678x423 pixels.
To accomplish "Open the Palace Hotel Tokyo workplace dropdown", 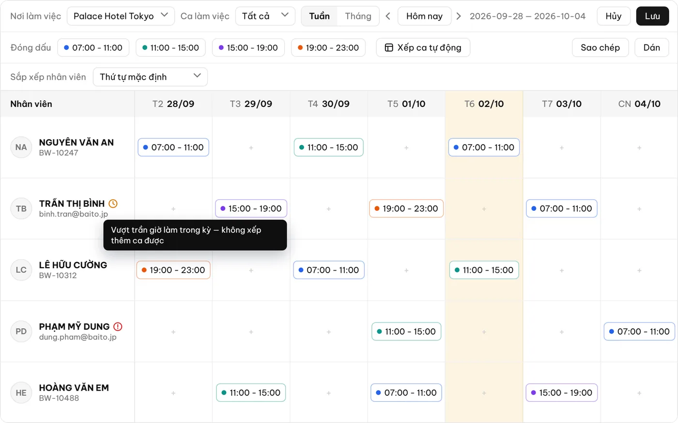I will [x=121, y=16].
